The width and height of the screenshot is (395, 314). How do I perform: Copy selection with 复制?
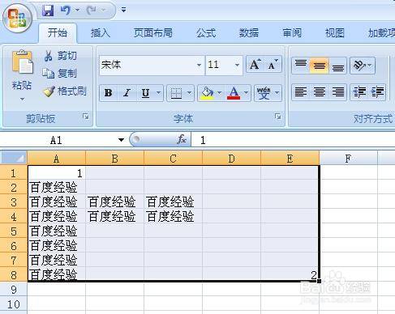[60, 73]
